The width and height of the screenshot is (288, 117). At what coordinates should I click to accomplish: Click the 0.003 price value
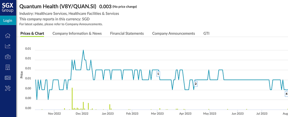pyautogui.click(x=105, y=7)
